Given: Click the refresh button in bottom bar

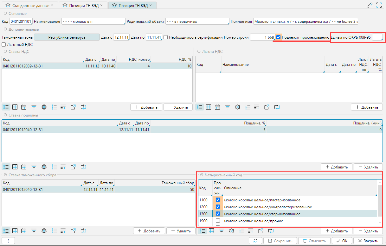Looking at the screenshot, I should 255,241.
